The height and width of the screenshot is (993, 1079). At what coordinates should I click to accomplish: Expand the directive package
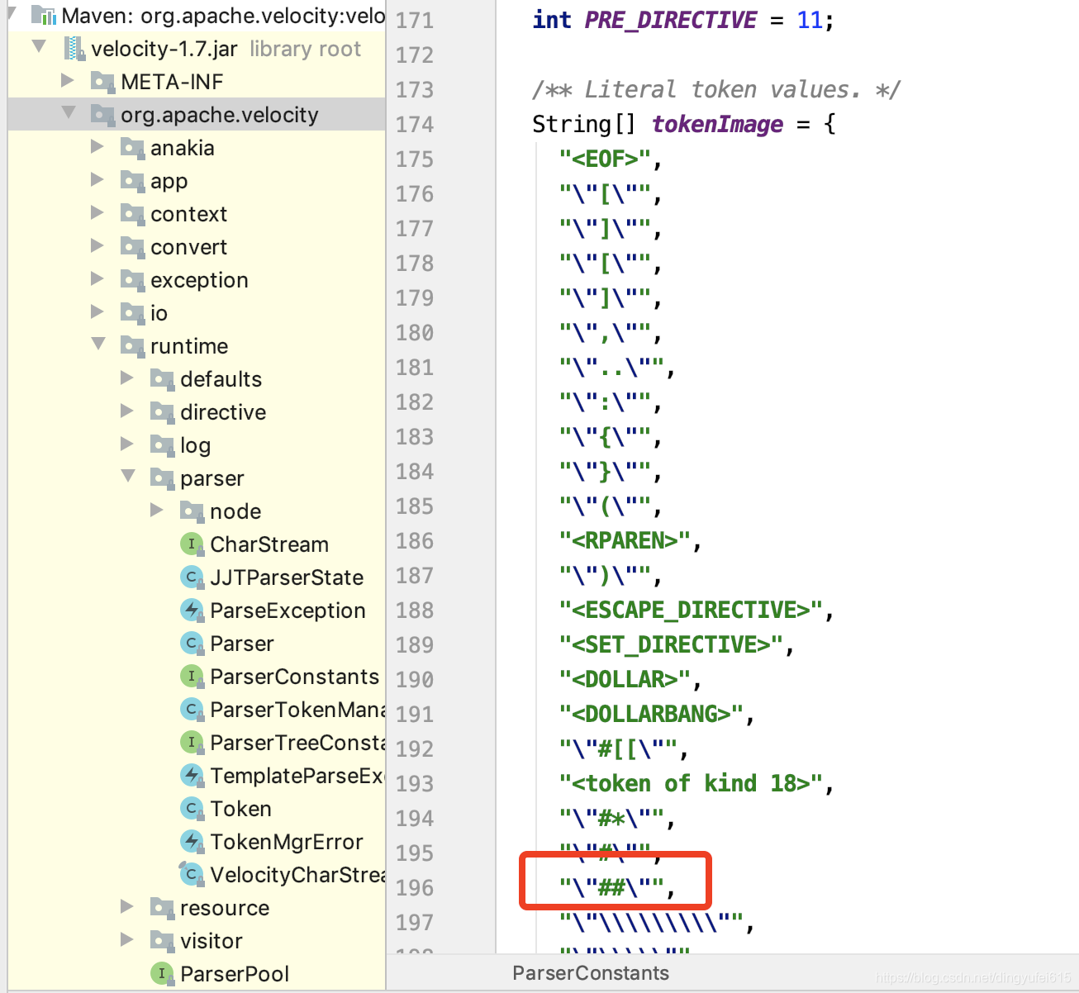[127, 411]
